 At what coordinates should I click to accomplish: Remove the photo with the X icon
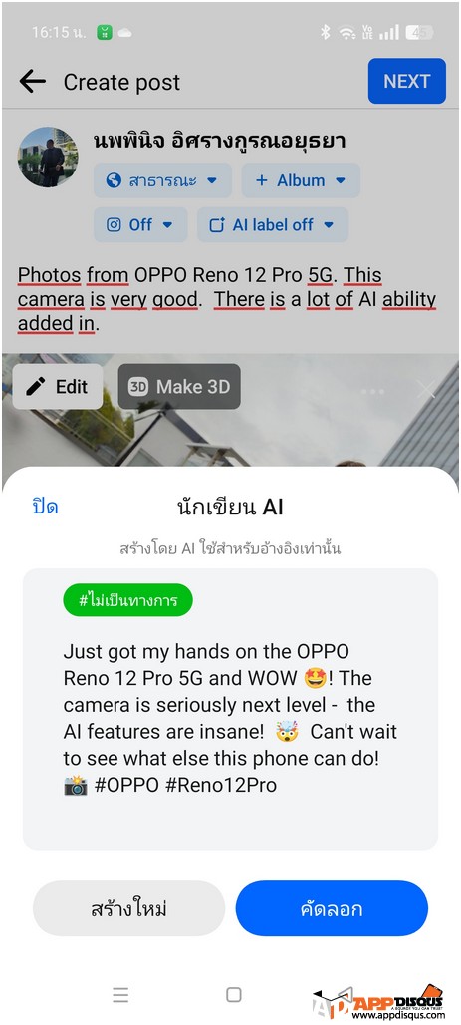tap(426, 390)
